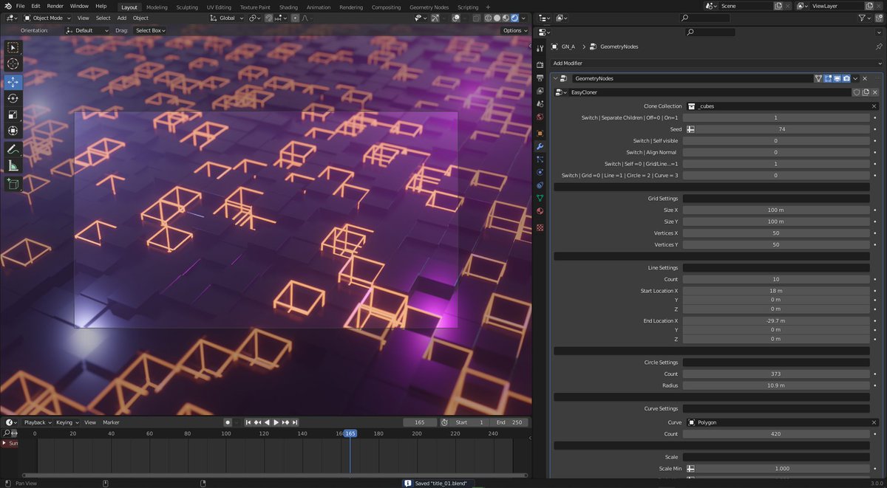Select the Measure tool

13,165
